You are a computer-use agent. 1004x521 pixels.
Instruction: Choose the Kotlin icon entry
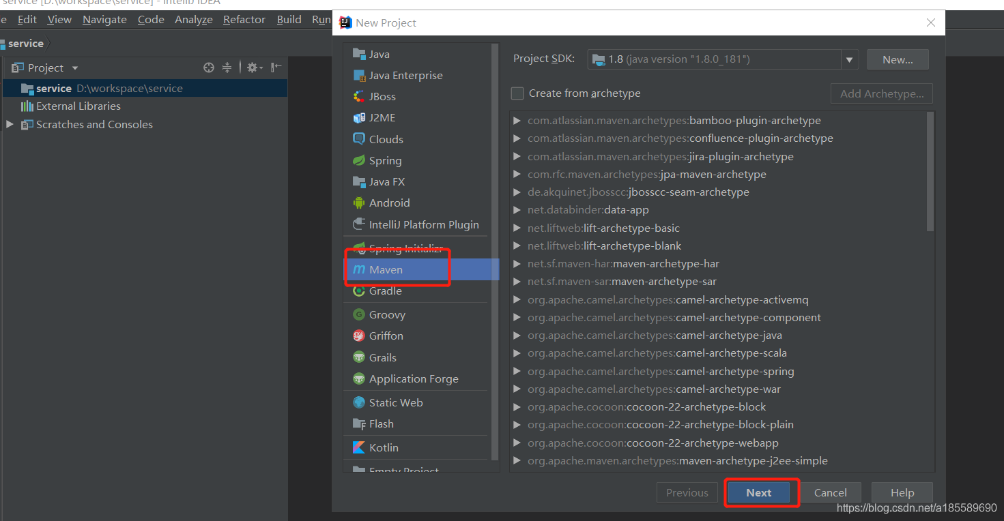click(359, 447)
